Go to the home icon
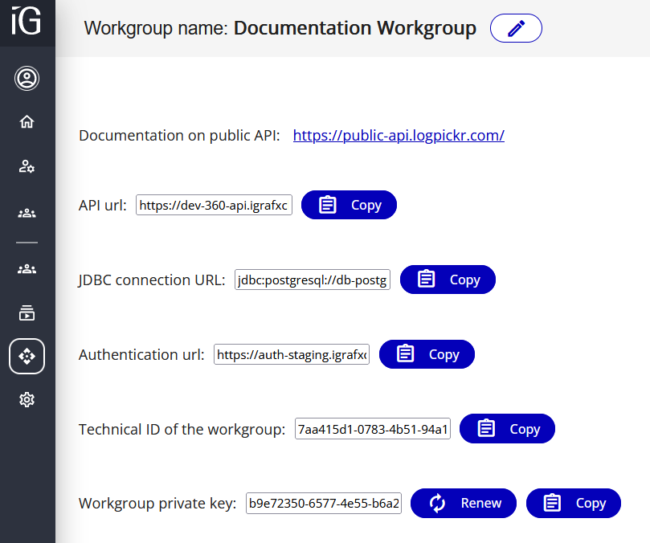 pos(27,121)
